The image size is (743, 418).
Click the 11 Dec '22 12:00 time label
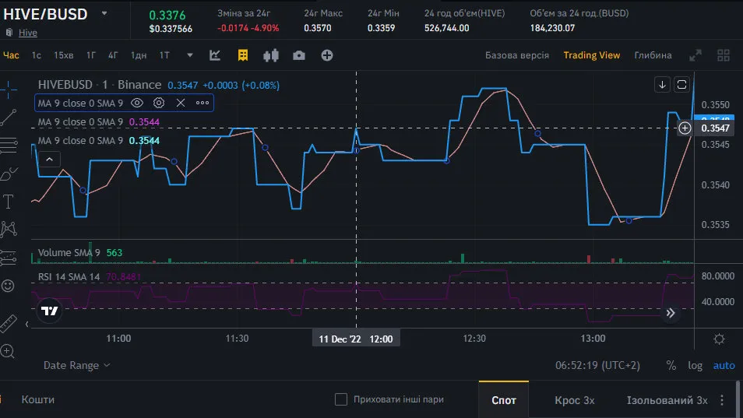coord(356,339)
